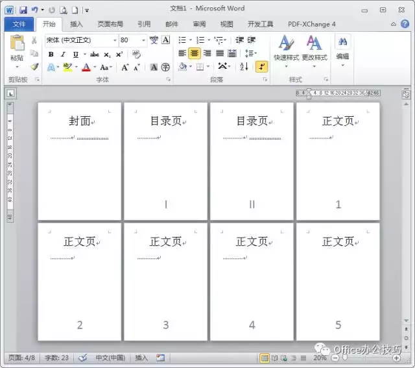Switch to the PDF-XChange 4 tab

click(311, 24)
